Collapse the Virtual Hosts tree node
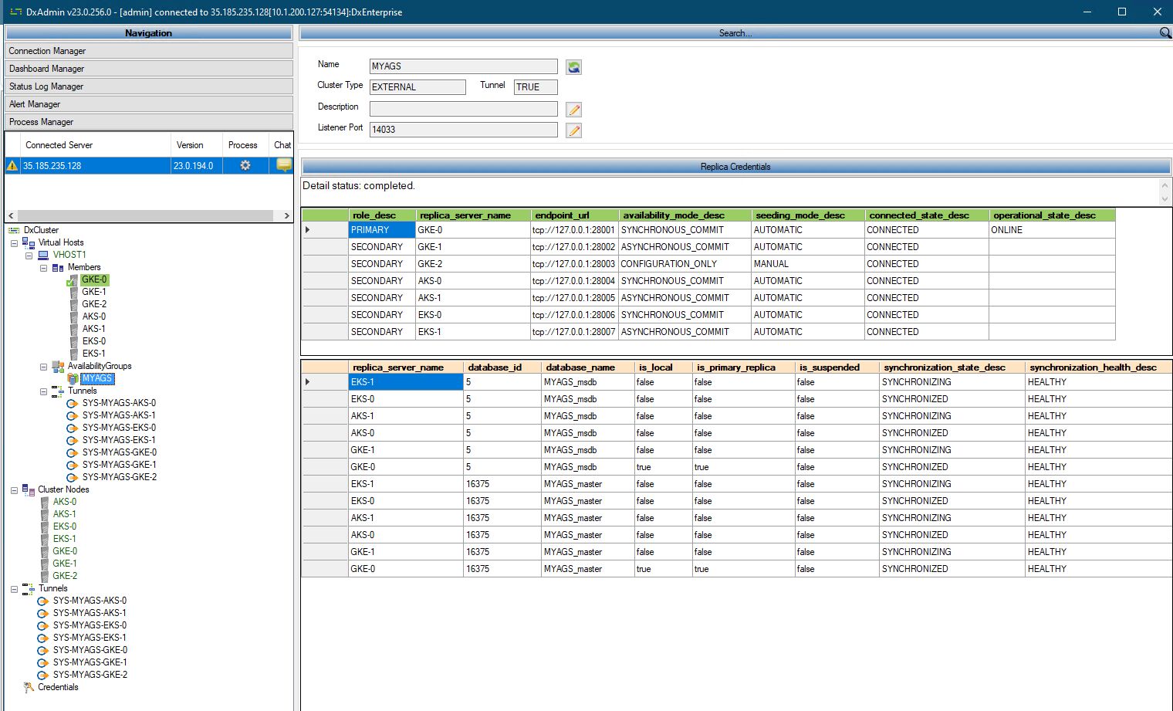The height and width of the screenshot is (711, 1173). (15, 243)
